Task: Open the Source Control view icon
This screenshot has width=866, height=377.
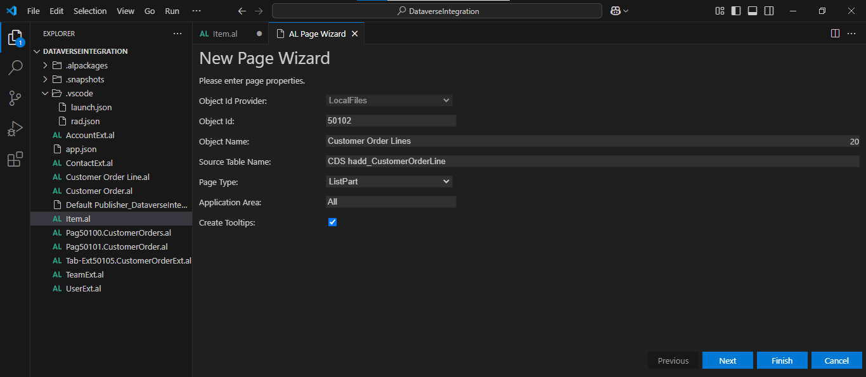Action: tap(15, 98)
